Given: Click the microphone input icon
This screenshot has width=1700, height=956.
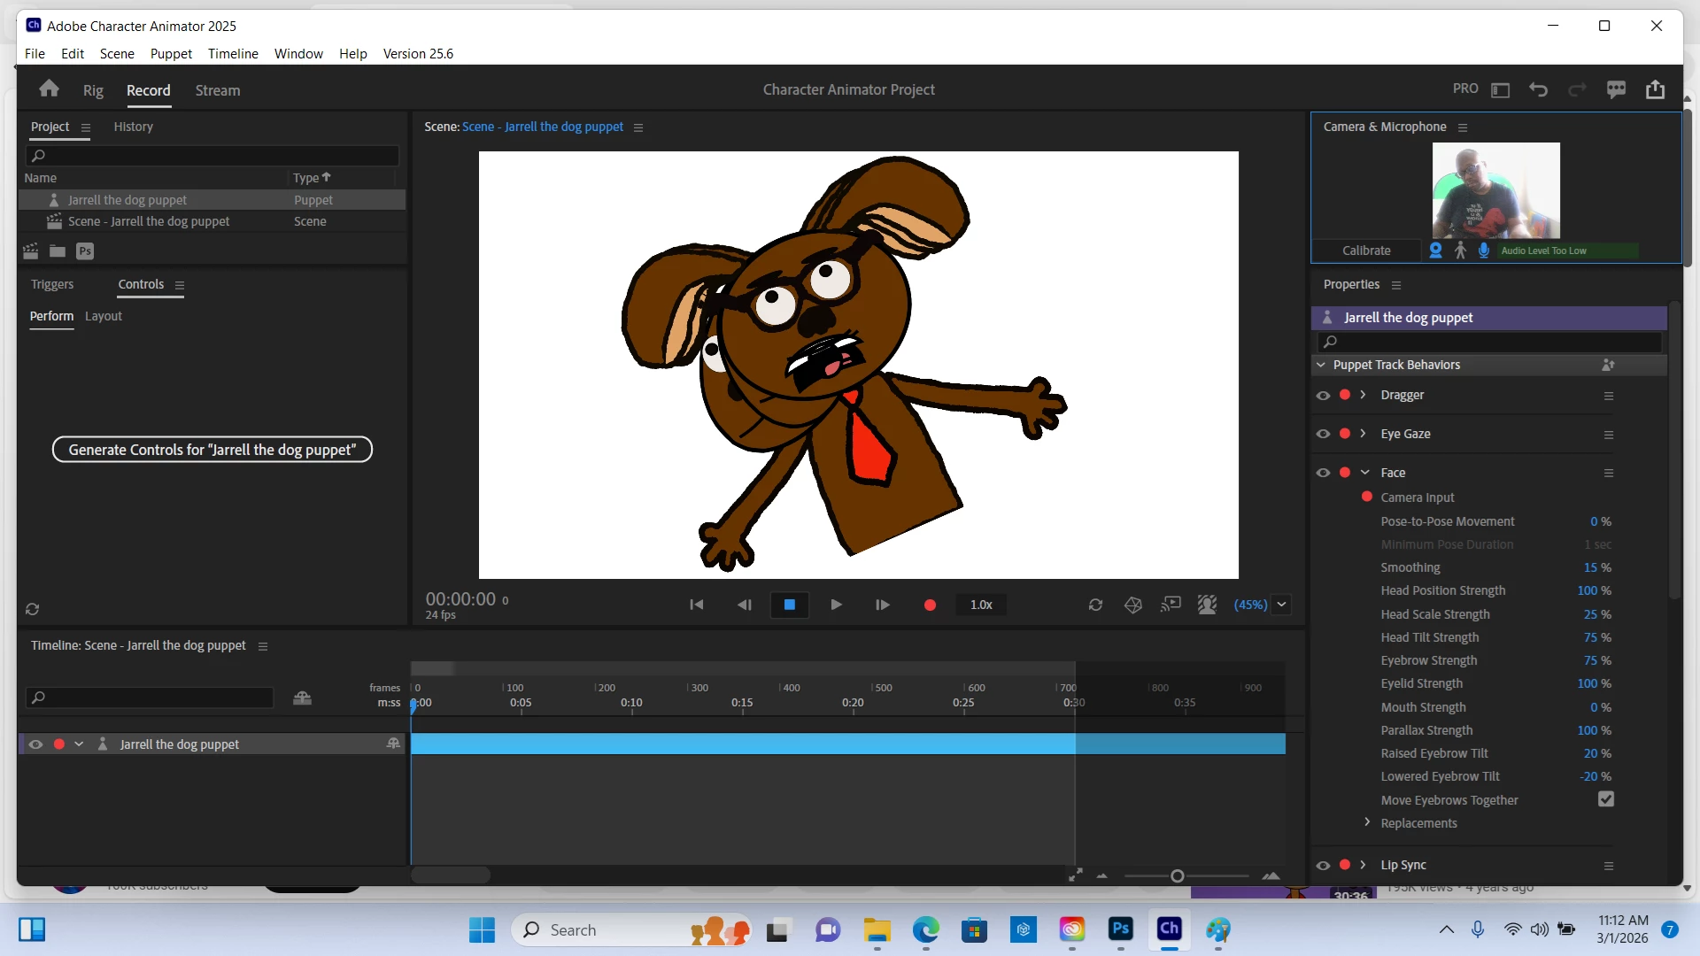Looking at the screenshot, I should [x=1484, y=251].
